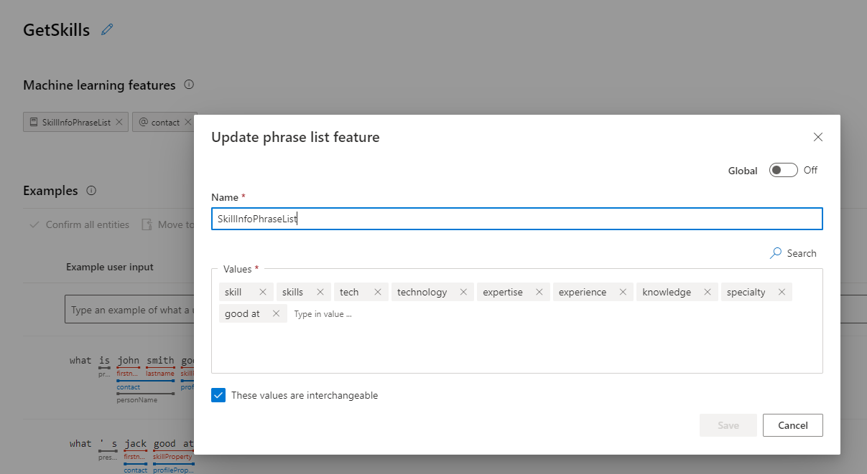Remove 'specialty' from phrase list
Viewport: 867px width, 474px height.
[782, 292]
